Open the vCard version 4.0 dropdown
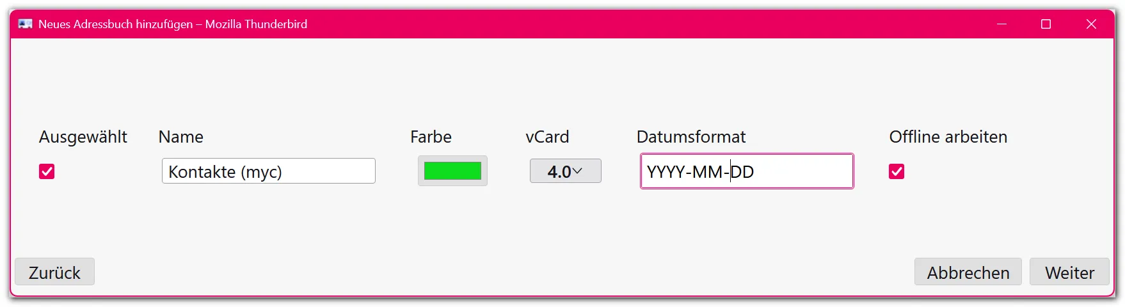 point(566,171)
